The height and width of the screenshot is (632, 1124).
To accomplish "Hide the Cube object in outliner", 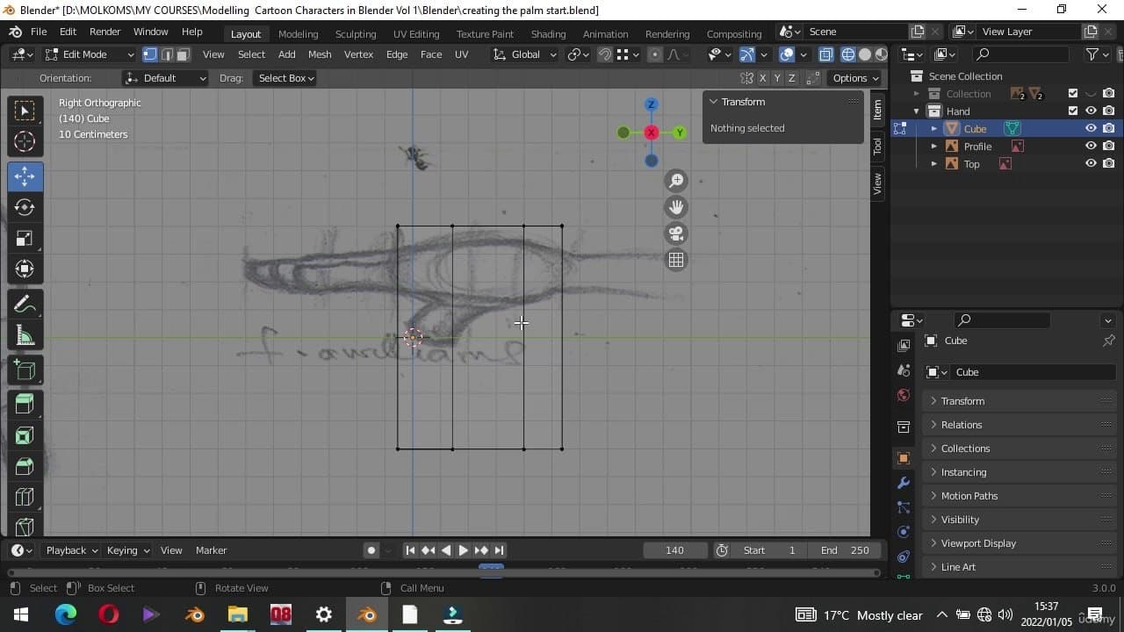I will click(x=1091, y=128).
